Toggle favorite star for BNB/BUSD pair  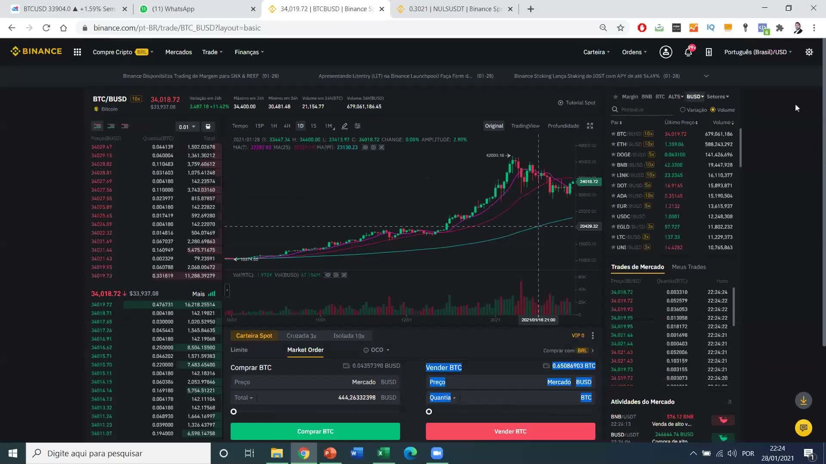pyautogui.click(x=613, y=165)
